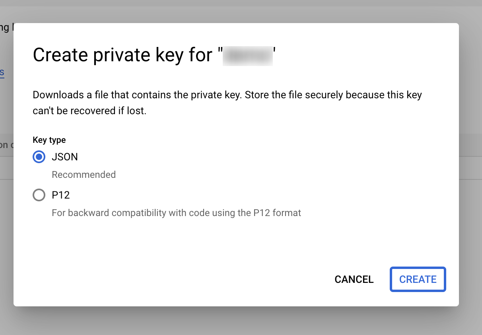The width and height of the screenshot is (482, 335).
Task: Click the blurred service account name
Action: [x=248, y=55]
